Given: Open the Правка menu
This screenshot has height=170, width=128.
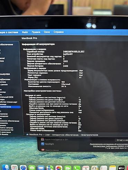Looking at the screenshot, I should pos(36,32).
